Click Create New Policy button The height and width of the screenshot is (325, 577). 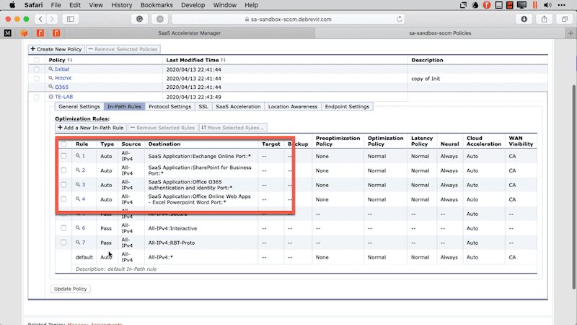coord(56,49)
